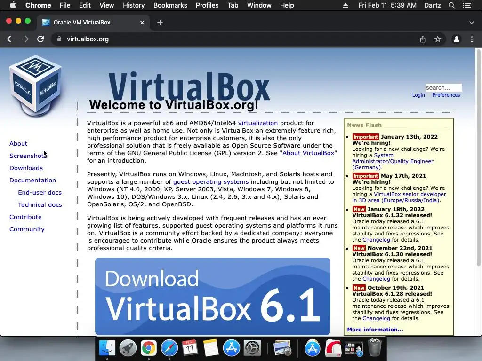
Task: Open Finder from the dock
Action: [x=107, y=348]
